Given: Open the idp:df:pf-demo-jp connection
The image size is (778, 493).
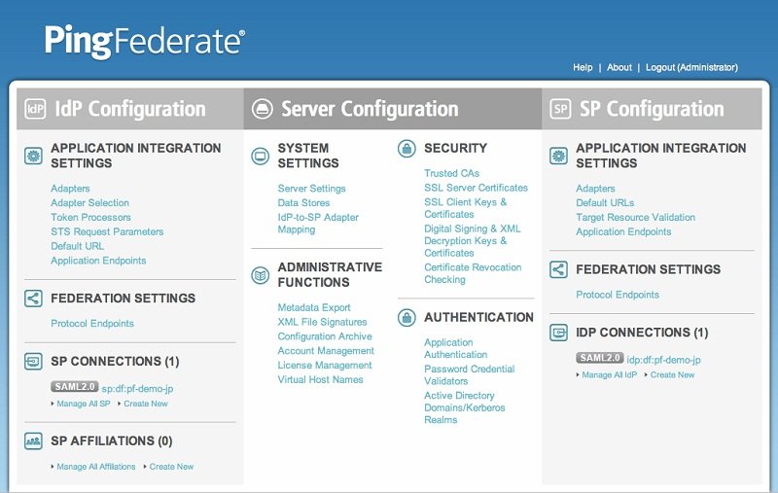Looking at the screenshot, I should click(664, 360).
